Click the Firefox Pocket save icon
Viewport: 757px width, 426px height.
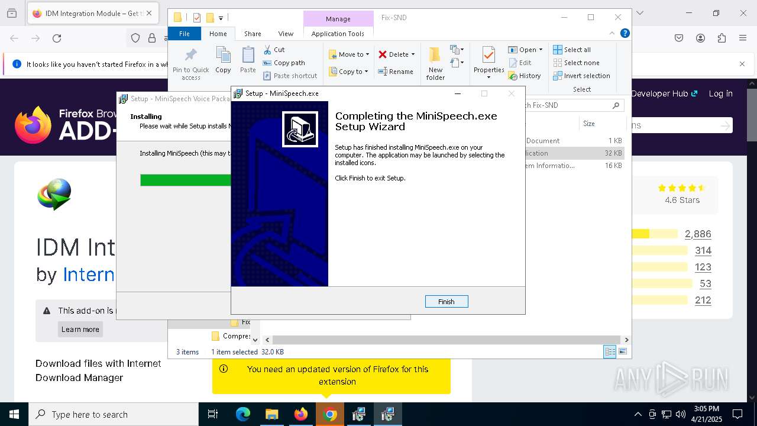coord(679,38)
